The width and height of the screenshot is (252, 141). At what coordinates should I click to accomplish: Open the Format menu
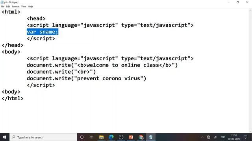(x=16, y=7)
